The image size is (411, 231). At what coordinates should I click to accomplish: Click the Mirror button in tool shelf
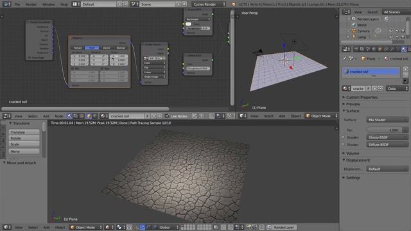click(x=24, y=151)
